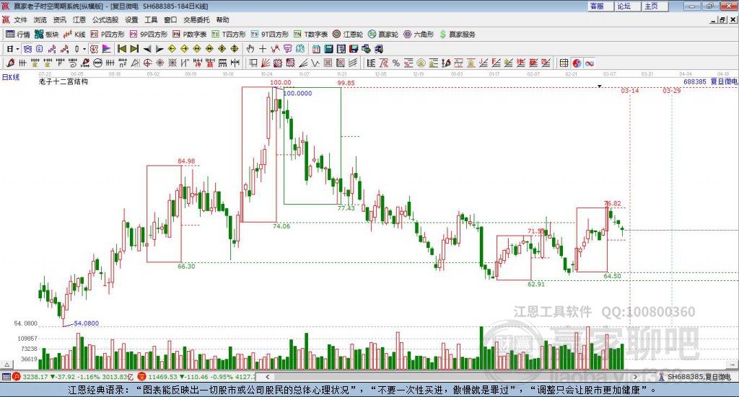The height and width of the screenshot is (397, 739).
Task: Open the 行情 quotes view
Action: click(18, 35)
